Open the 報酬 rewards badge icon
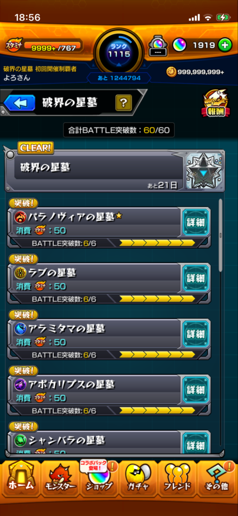Viewport: 238px width, 516px height. point(216,103)
